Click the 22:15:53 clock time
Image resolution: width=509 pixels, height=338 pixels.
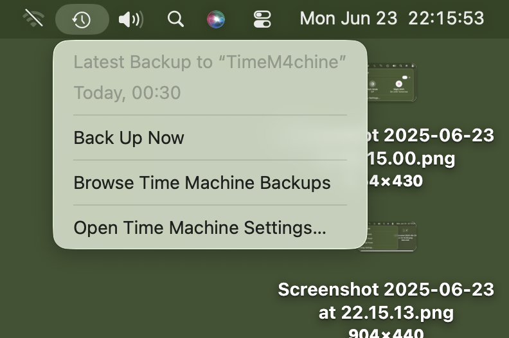[446, 19]
